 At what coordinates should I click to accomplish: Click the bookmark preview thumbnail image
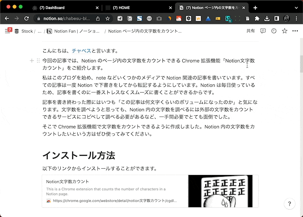point(220,191)
